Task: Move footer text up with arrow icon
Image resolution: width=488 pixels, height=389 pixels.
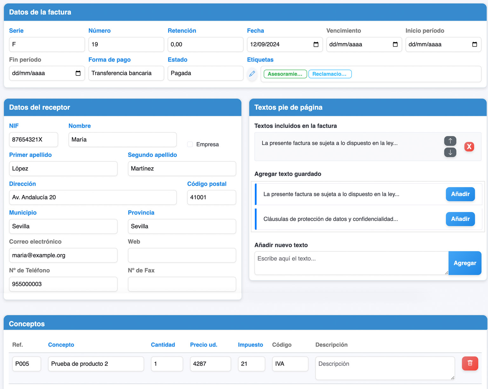Action: tap(450, 141)
